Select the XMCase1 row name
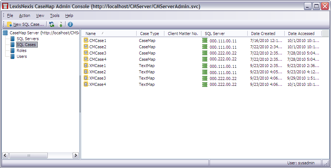 coord(97,66)
